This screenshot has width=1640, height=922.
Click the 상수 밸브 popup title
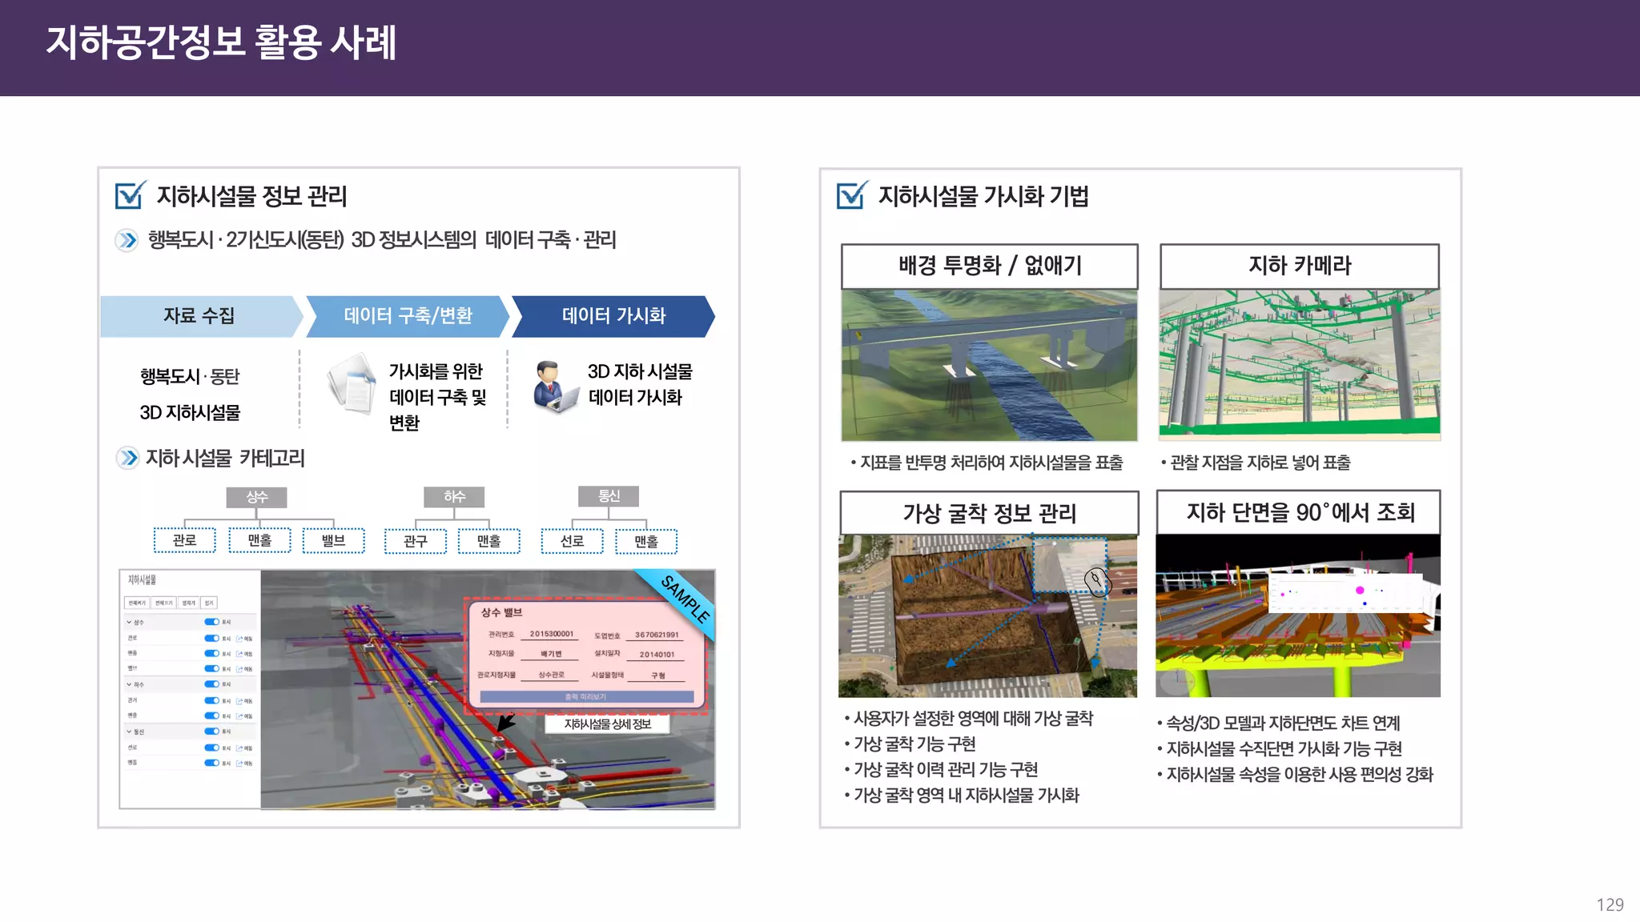(501, 612)
